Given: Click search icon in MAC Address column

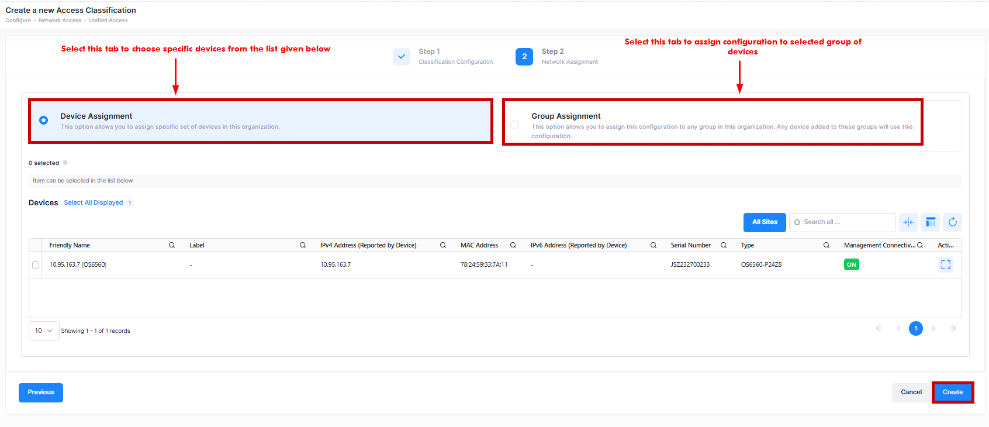Looking at the screenshot, I should click(x=513, y=246).
